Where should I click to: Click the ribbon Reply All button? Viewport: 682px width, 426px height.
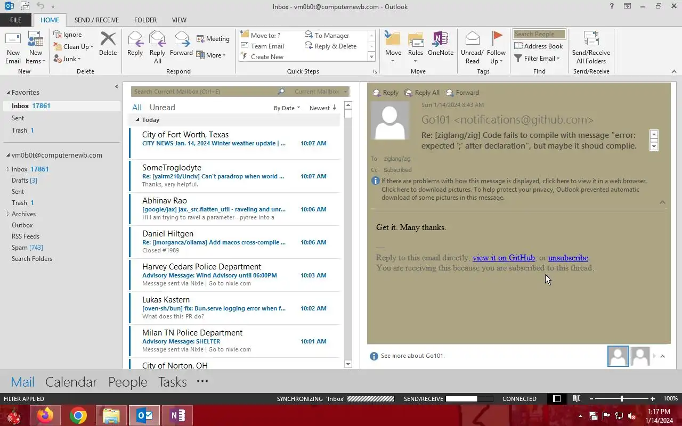(157, 48)
